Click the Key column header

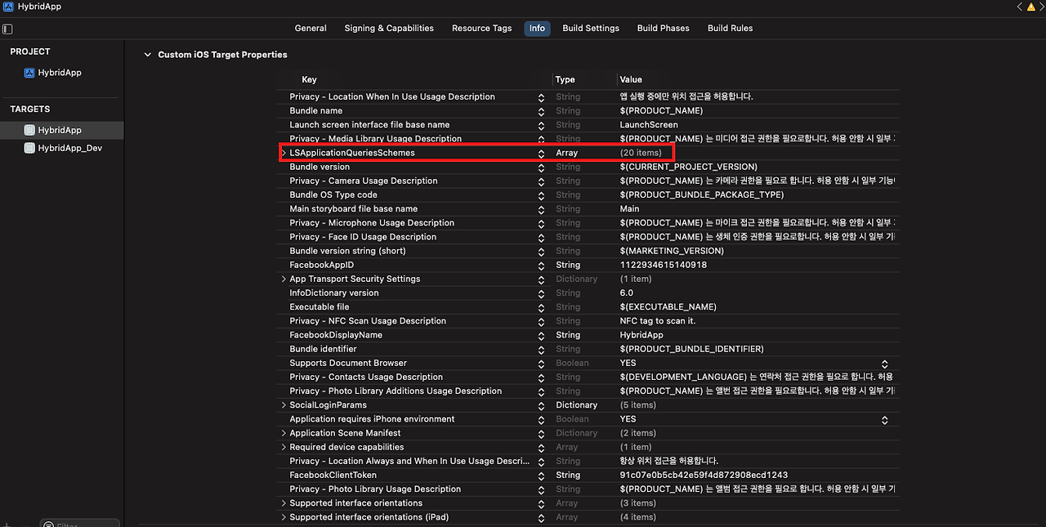coord(309,80)
